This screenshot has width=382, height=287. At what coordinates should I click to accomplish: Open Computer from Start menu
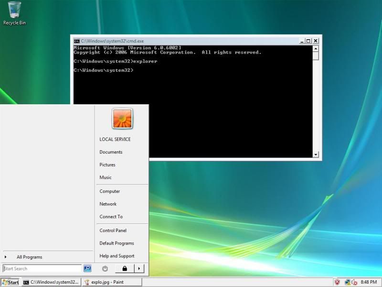tap(110, 191)
